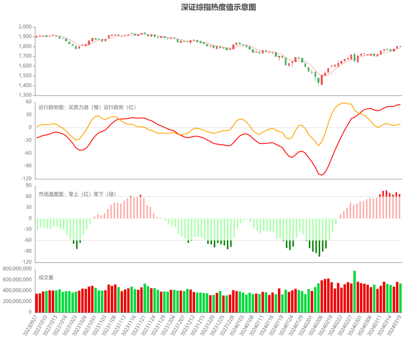407x341 pixels.
Task: Click the 成交量 panel label
Action: tap(46, 278)
